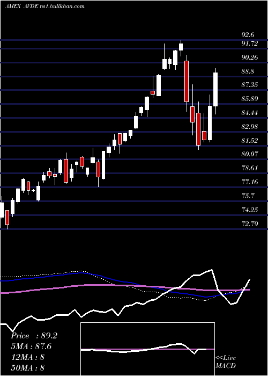Select the 81.52 price axis label
This screenshot has width=268, height=376.
250,140
